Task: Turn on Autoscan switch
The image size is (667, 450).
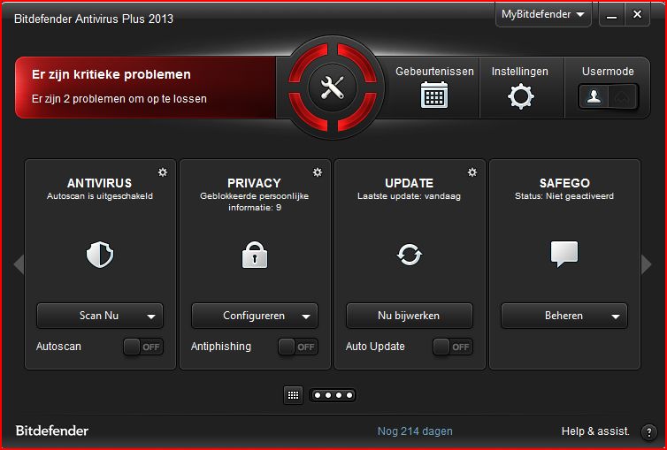Action: pyautogui.click(x=143, y=347)
